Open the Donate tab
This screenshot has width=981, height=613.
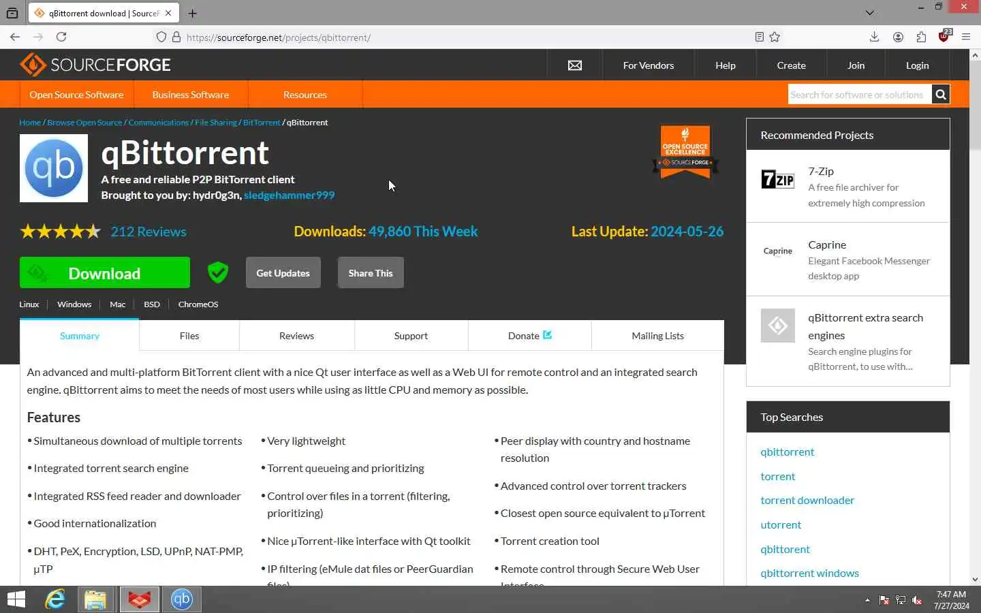[529, 336]
